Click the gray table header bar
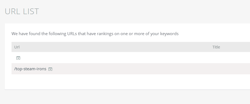The image size is (250, 104). 131,47
